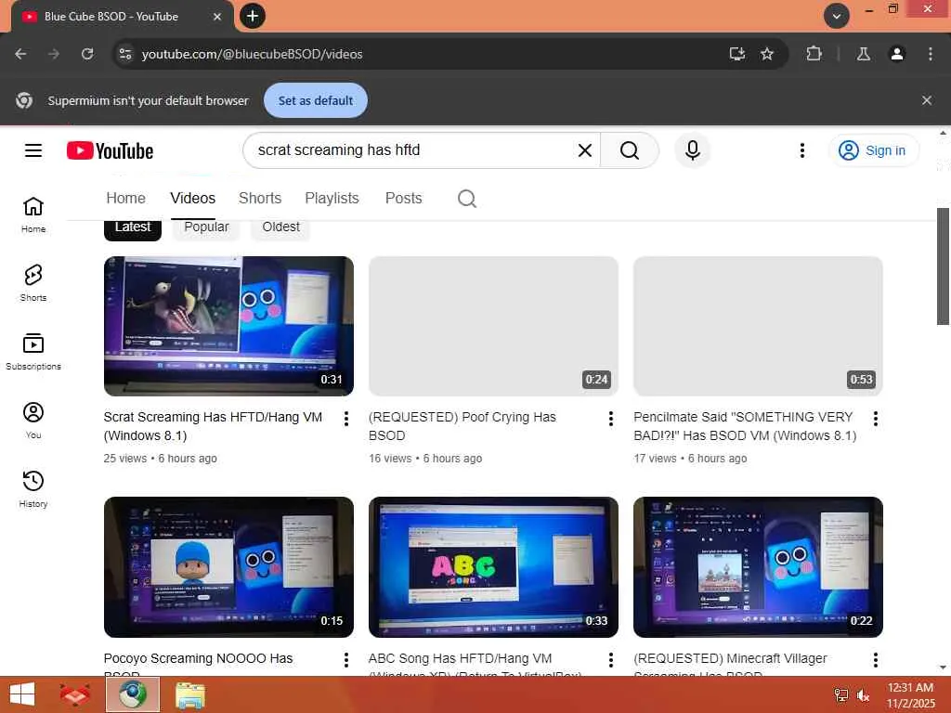Image resolution: width=951 pixels, height=713 pixels.
Task: Start voice search with the microphone icon
Action: [x=692, y=150]
